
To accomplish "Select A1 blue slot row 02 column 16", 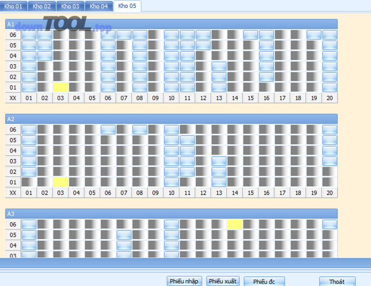I will click(x=266, y=77).
